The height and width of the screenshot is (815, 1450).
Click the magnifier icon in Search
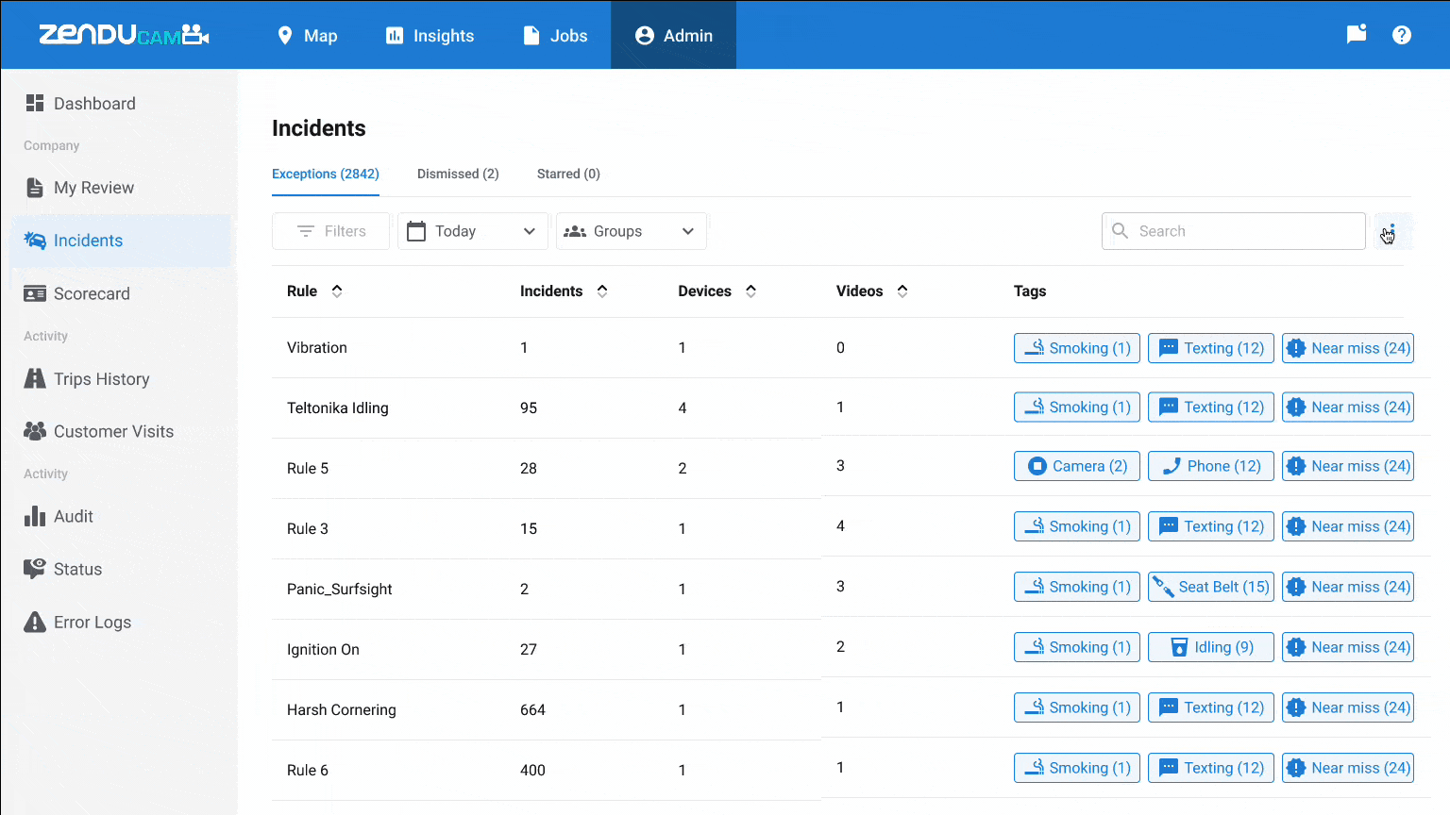(1120, 231)
